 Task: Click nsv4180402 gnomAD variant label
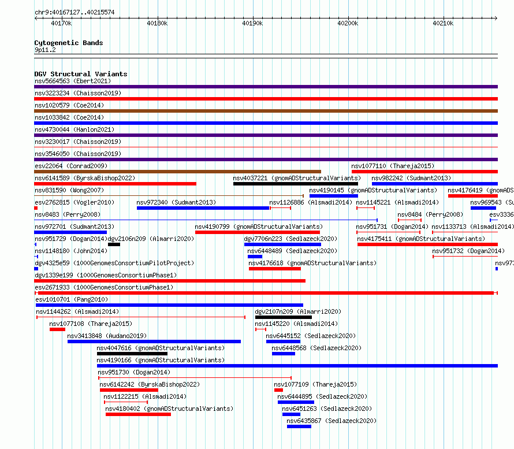click(169, 409)
